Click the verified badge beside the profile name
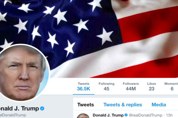Screen dimensions: 178x118 pyautogui.click(x=42, y=108)
